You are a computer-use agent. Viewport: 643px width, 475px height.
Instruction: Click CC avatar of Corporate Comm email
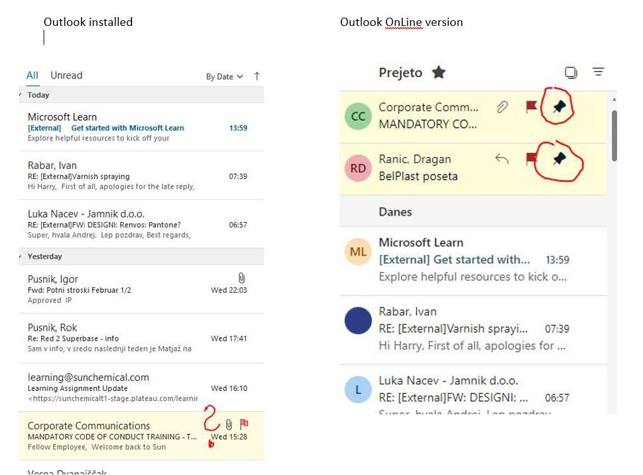[358, 116]
